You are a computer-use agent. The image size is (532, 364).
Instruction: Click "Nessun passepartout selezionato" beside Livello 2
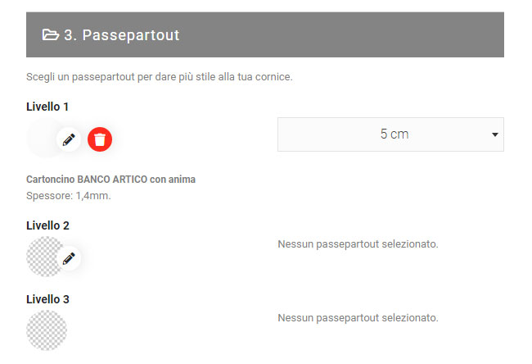tap(358, 243)
